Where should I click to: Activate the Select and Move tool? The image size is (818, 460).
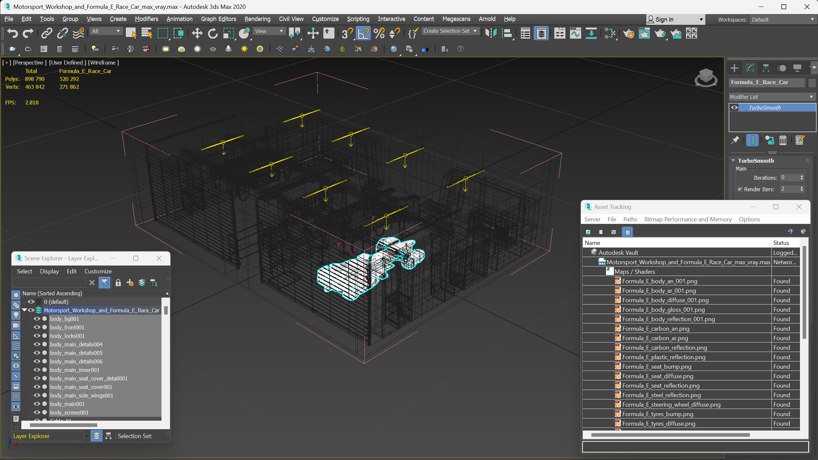coord(197,33)
